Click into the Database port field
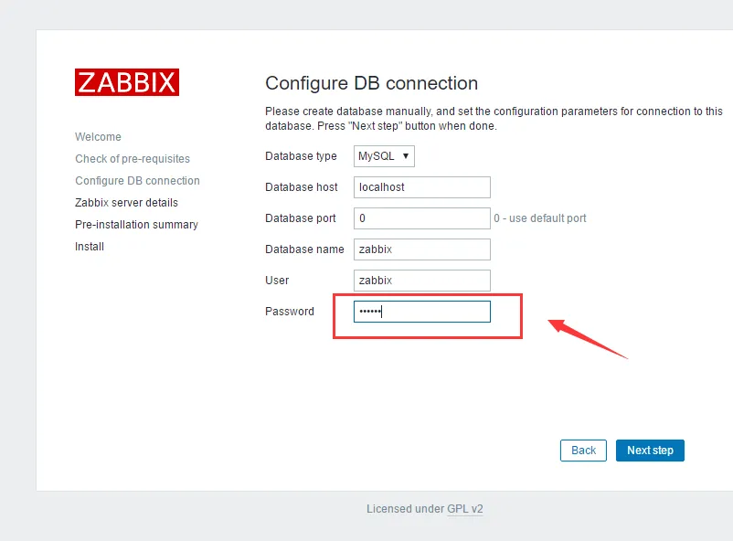 tap(421, 218)
